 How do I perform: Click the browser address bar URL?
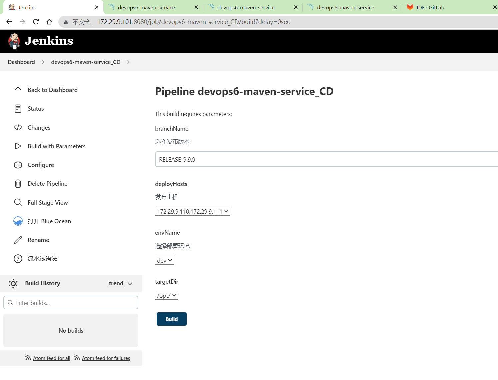(193, 22)
